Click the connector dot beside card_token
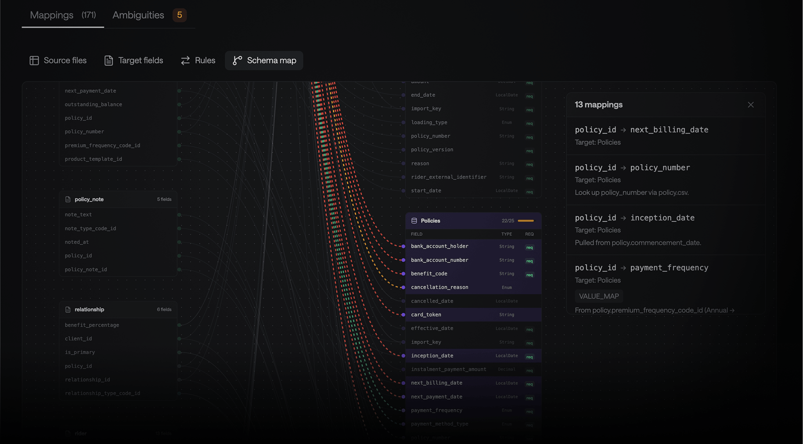 click(x=403, y=315)
